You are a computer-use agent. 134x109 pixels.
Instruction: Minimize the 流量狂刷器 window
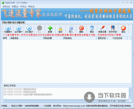[123, 3]
